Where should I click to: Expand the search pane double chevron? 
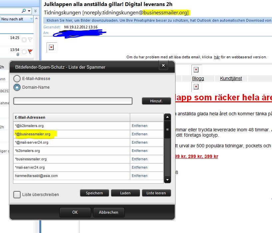pyautogui.click(x=35, y=11)
